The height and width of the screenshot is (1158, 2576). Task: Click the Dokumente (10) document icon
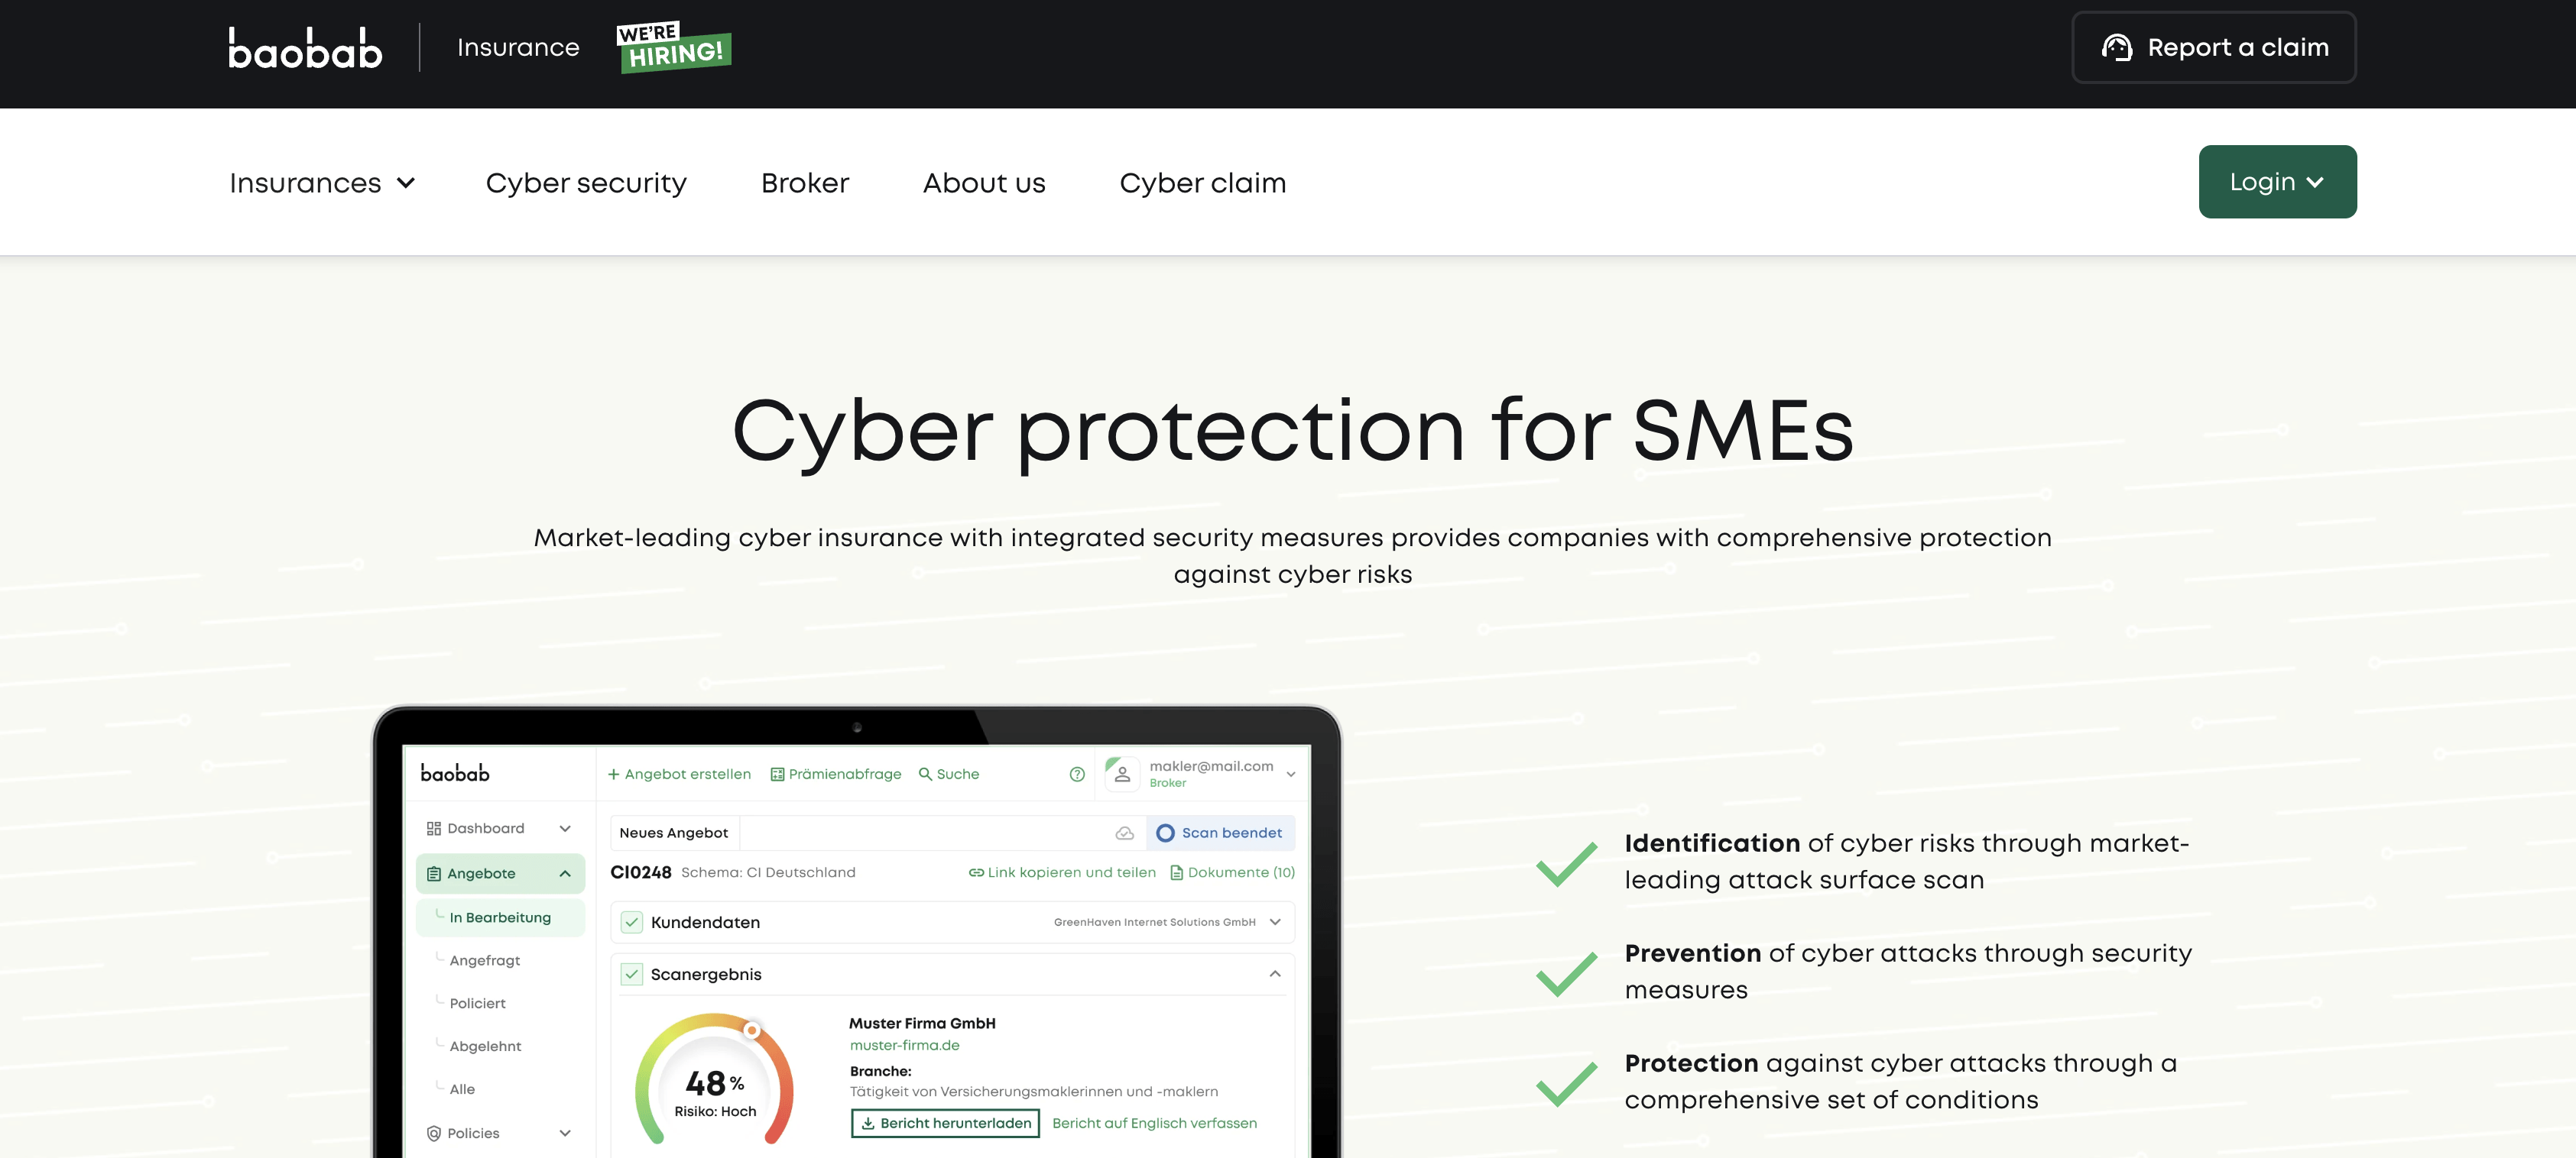point(1177,873)
